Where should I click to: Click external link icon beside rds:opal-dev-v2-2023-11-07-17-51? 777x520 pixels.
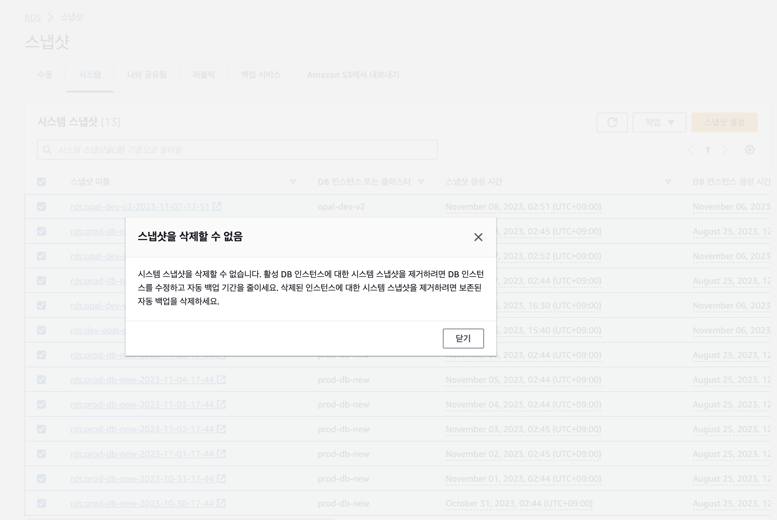[x=217, y=207]
